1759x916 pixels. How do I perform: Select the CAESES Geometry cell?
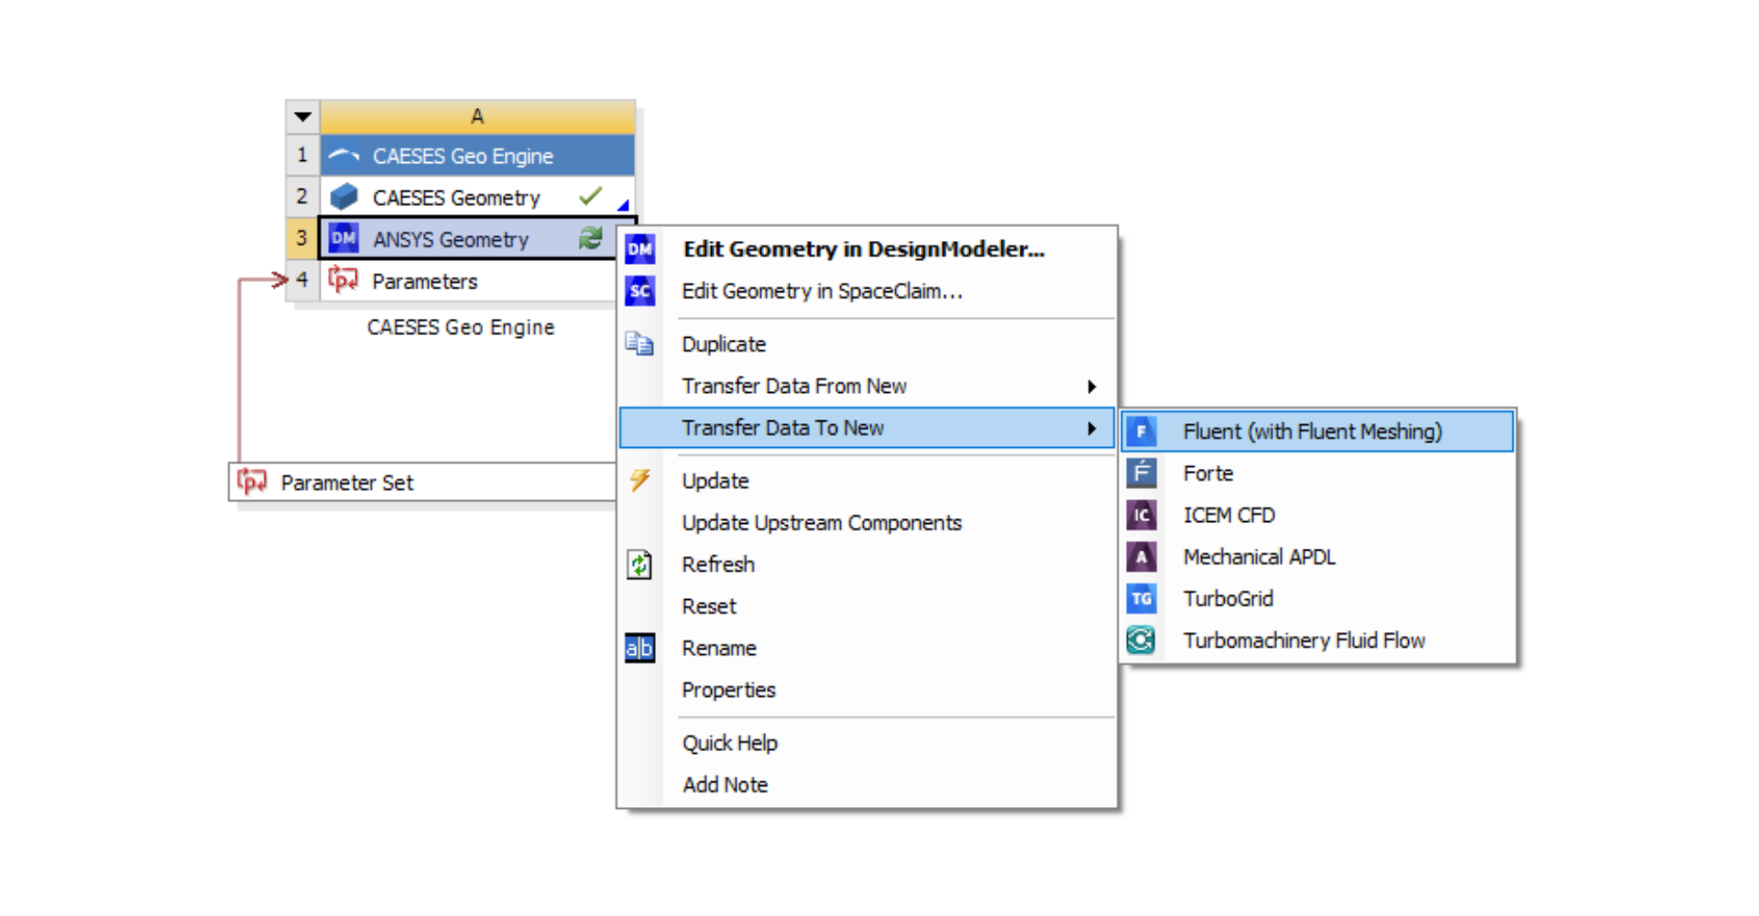477,197
